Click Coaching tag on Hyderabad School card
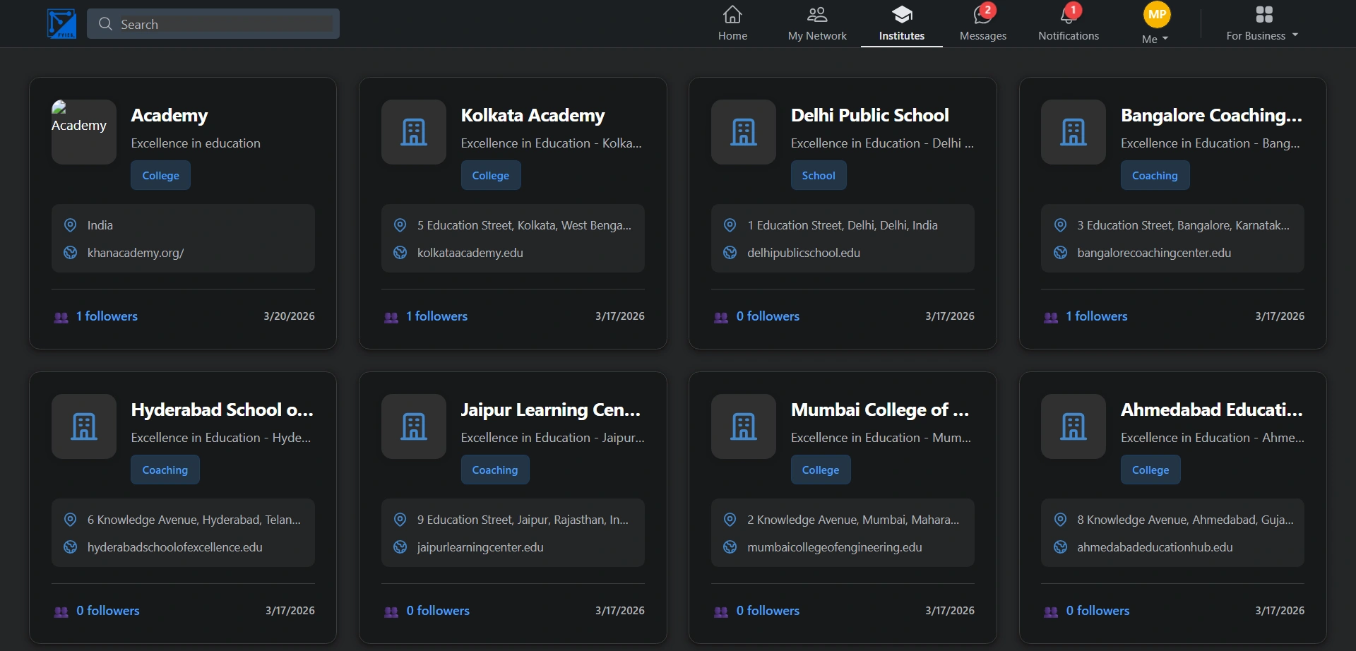This screenshot has height=651, width=1356. tap(165, 470)
